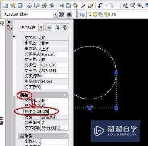The height and width of the screenshot is (146, 148).
Task: Open Block Editor lightning icon
Action: tap(91, 6)
